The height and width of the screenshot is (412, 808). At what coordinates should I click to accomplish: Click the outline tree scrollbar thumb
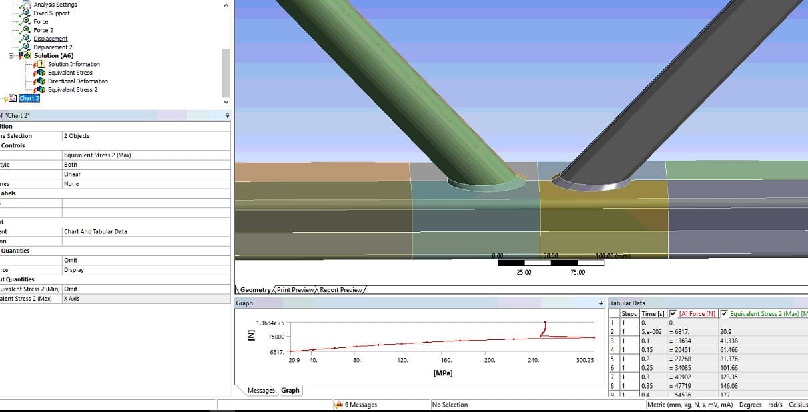pos(226,73)
